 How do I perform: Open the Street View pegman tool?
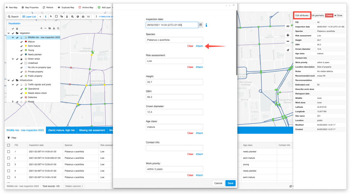[66, 17]
